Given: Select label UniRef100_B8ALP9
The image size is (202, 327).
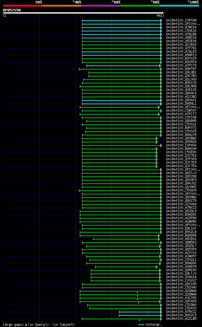Looking at the screenshot, I should point(181,135).
